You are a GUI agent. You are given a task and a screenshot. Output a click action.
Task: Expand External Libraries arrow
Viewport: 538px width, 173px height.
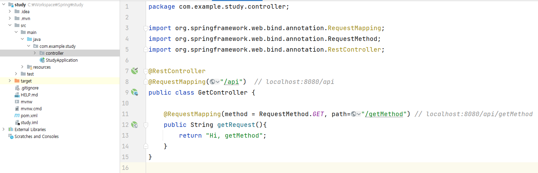[4, 130]
